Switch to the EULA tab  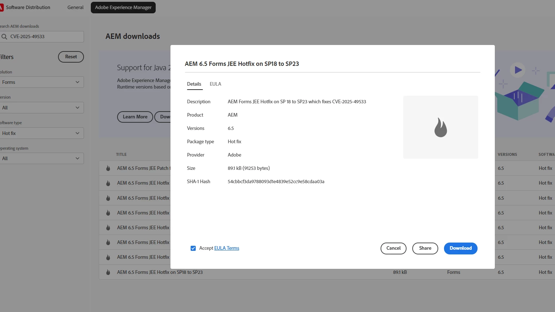pos(216,84)
